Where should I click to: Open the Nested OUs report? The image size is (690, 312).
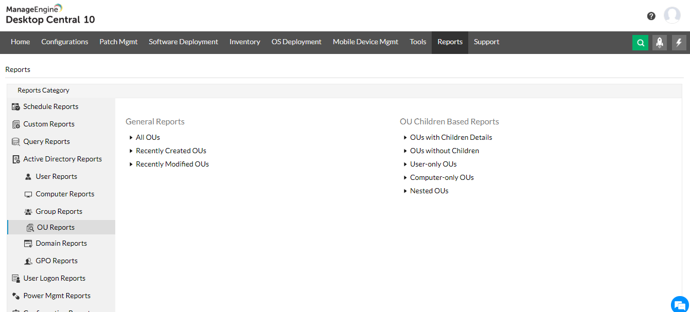pos(429,191)
